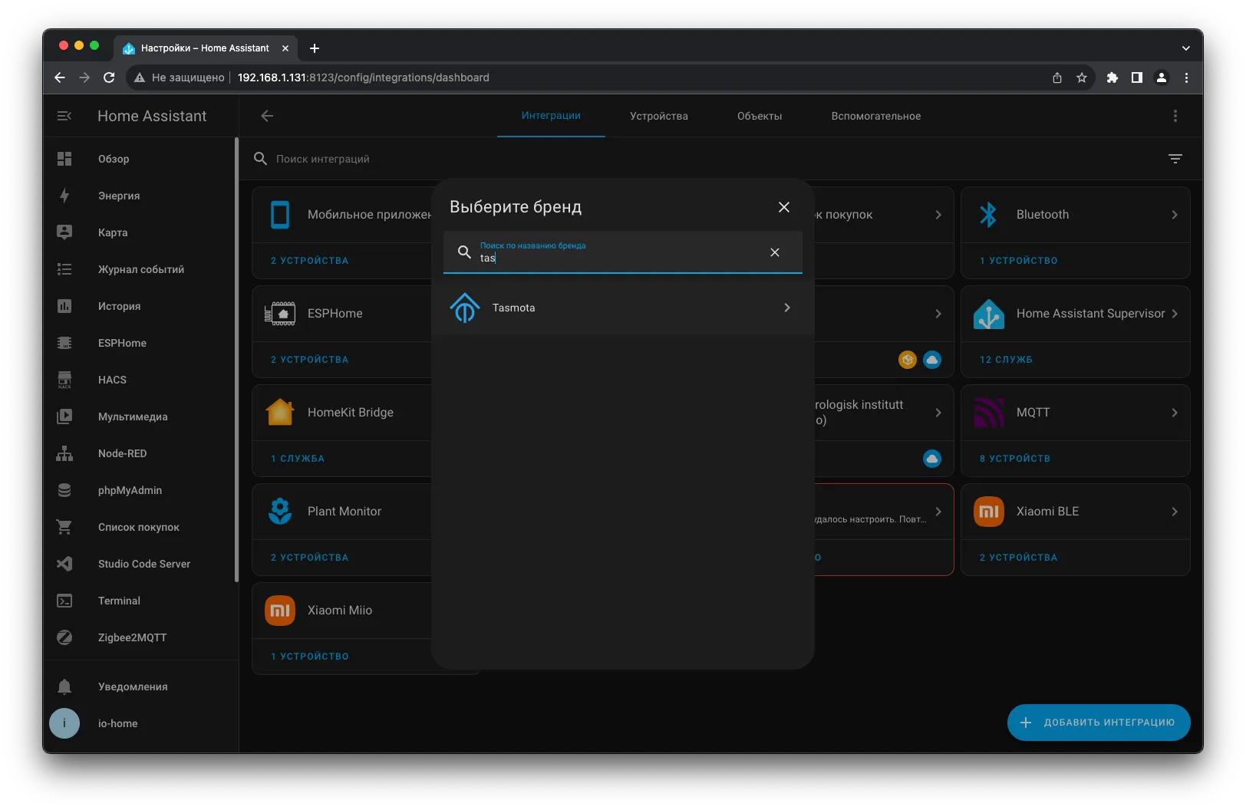Clear the brand search text
This screenshot has height=810, width=1246.
[x=775, y=252]
